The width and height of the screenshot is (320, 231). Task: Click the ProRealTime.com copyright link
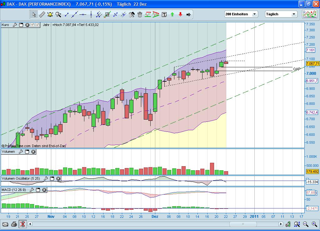pos(15,146)
